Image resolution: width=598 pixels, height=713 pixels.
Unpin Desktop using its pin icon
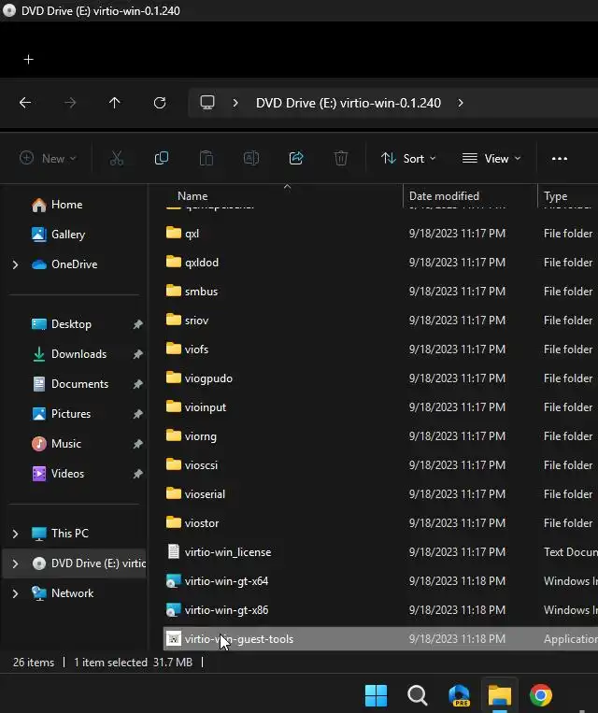(137, 324)
